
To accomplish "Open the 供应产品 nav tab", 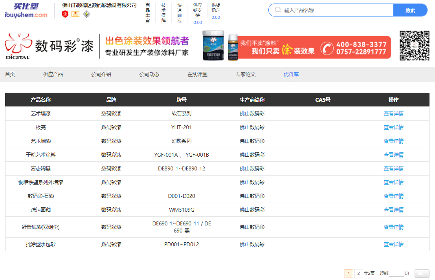I will click(x=53, y=74).
